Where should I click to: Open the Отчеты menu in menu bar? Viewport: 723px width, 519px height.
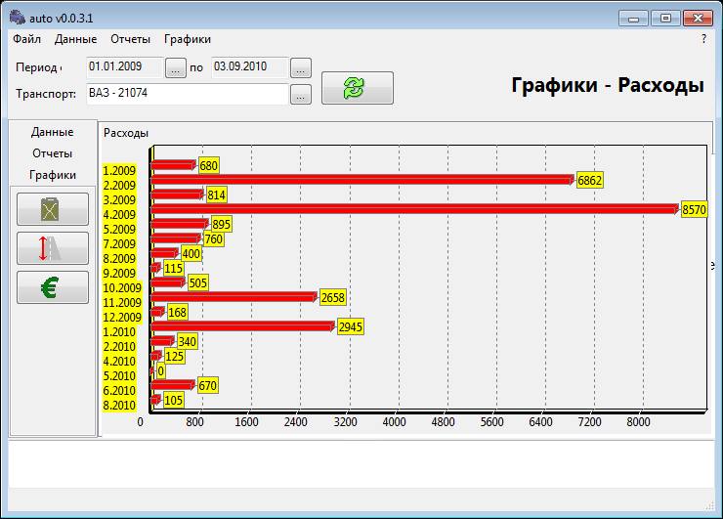[x=131, y=39]
